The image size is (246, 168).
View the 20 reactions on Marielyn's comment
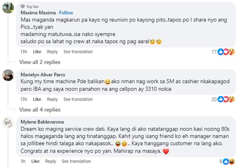tap(223, 99)
